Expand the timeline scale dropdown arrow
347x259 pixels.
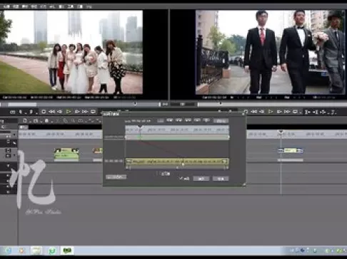(x=14, y=134)
